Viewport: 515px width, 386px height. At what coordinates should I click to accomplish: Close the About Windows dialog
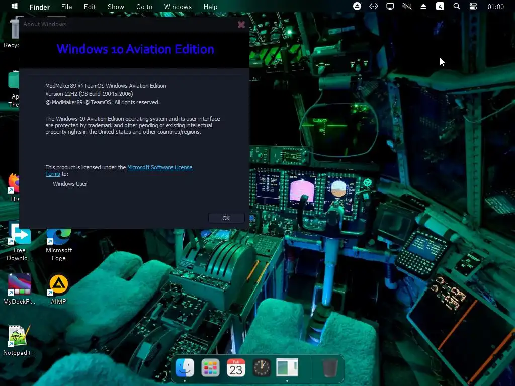(241, 25)
